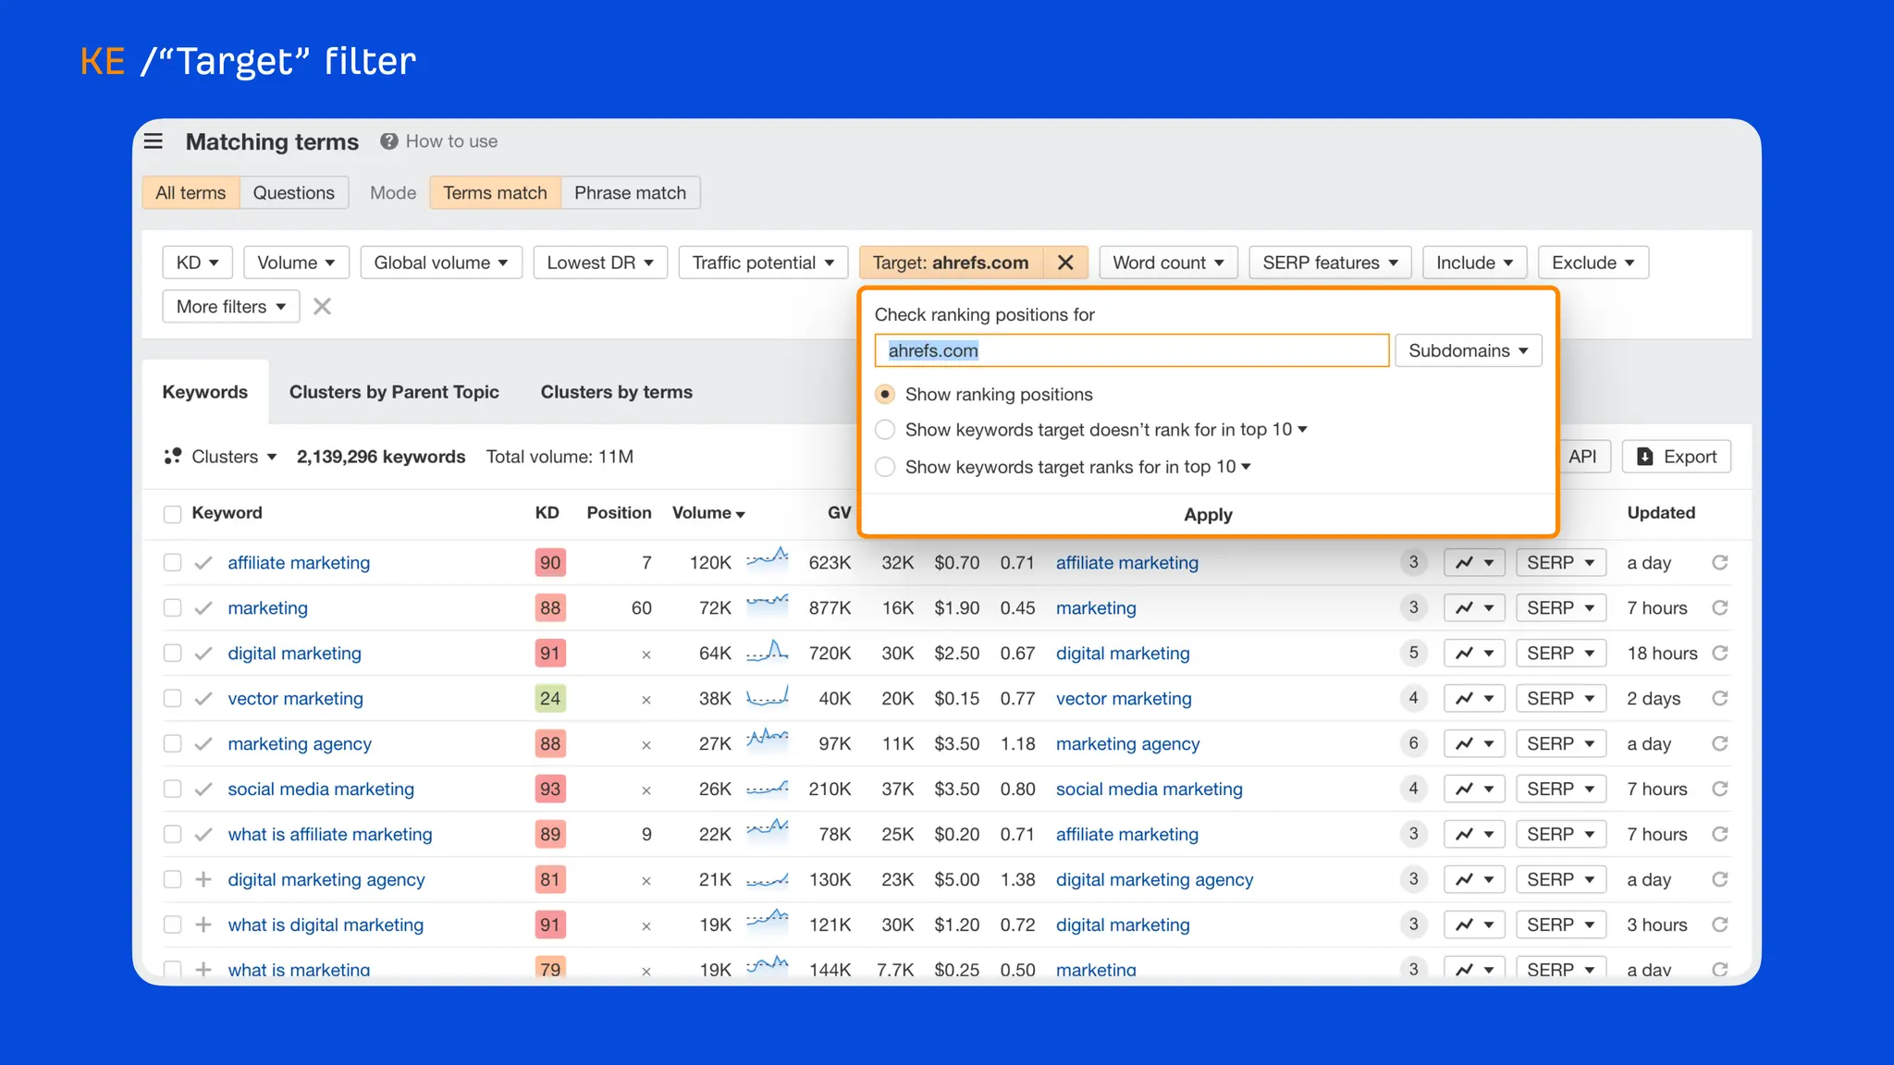The image size is (1894, 1065).
Task: Refresh the digital marketing row data
Action: (x=1720, y=653)
